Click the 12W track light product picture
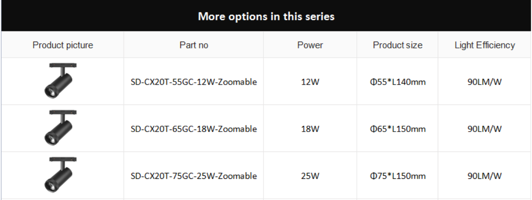Image resolution: width=532 pixels, height=200 pixels. [x=60, y=81]
